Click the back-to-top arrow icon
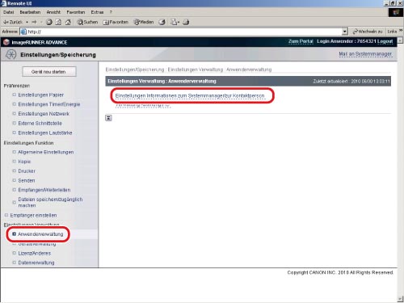 (x=108, y=118)
